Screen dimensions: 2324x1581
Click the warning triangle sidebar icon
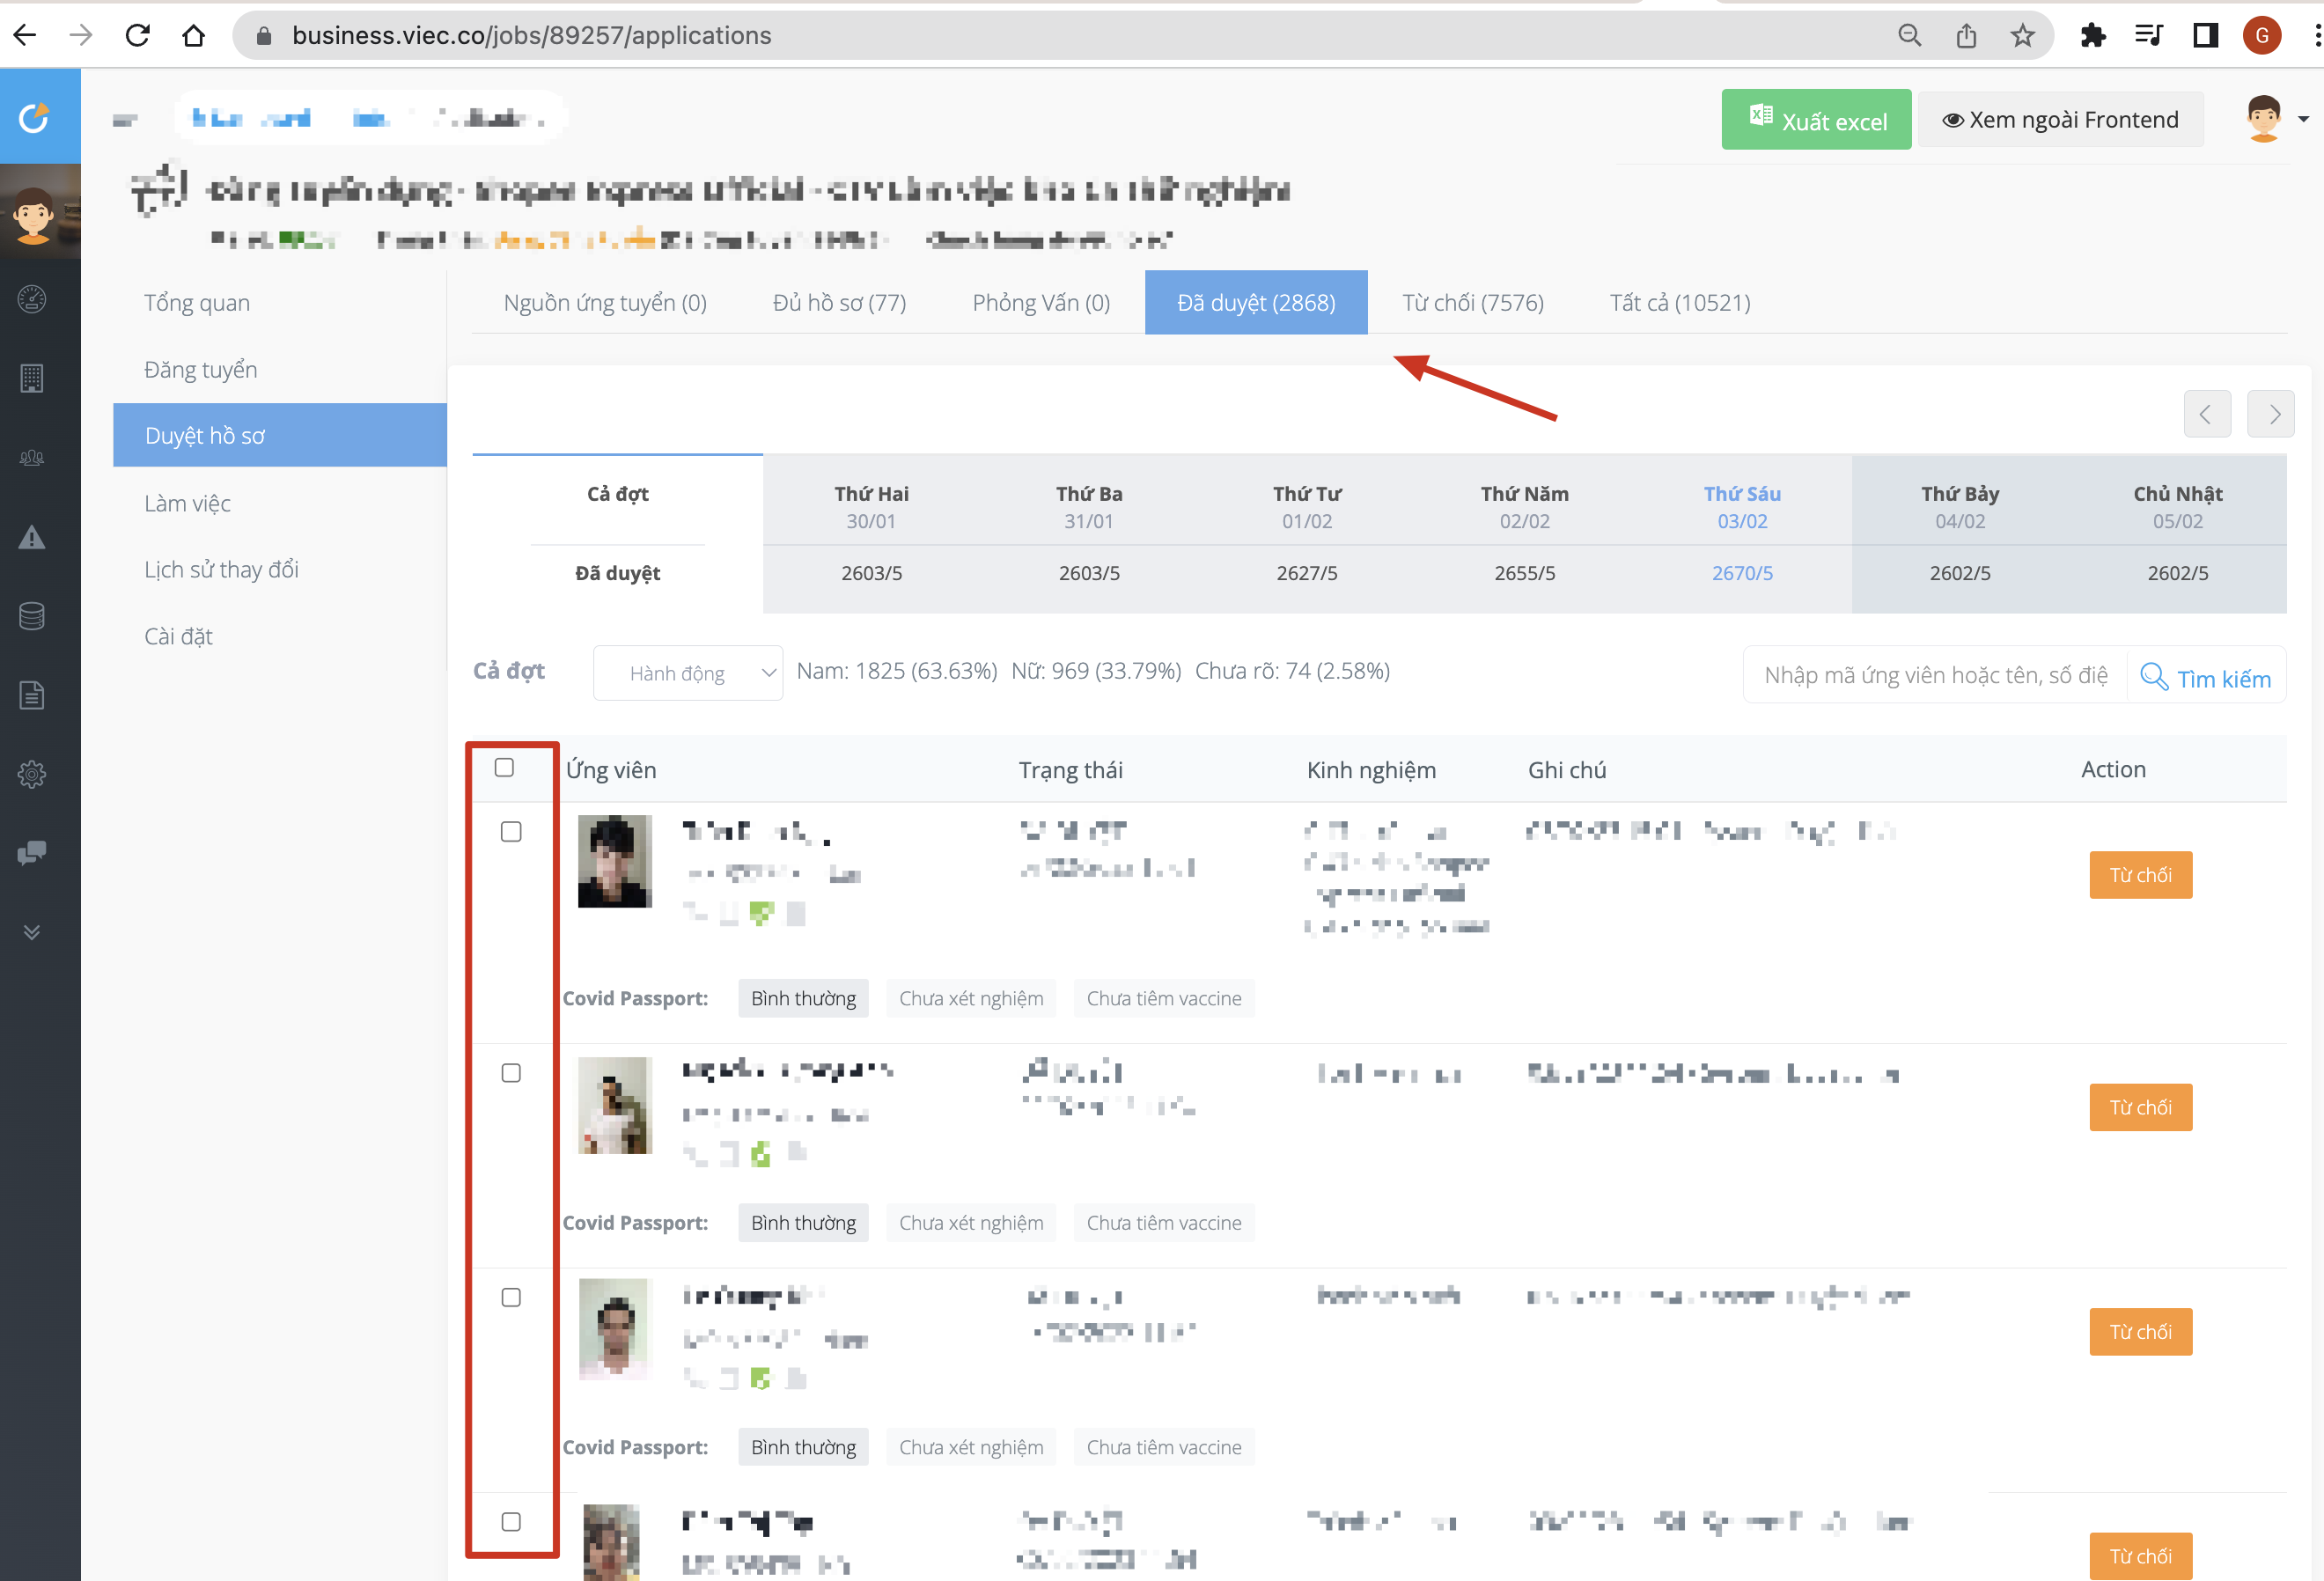[x=32, y=537]
